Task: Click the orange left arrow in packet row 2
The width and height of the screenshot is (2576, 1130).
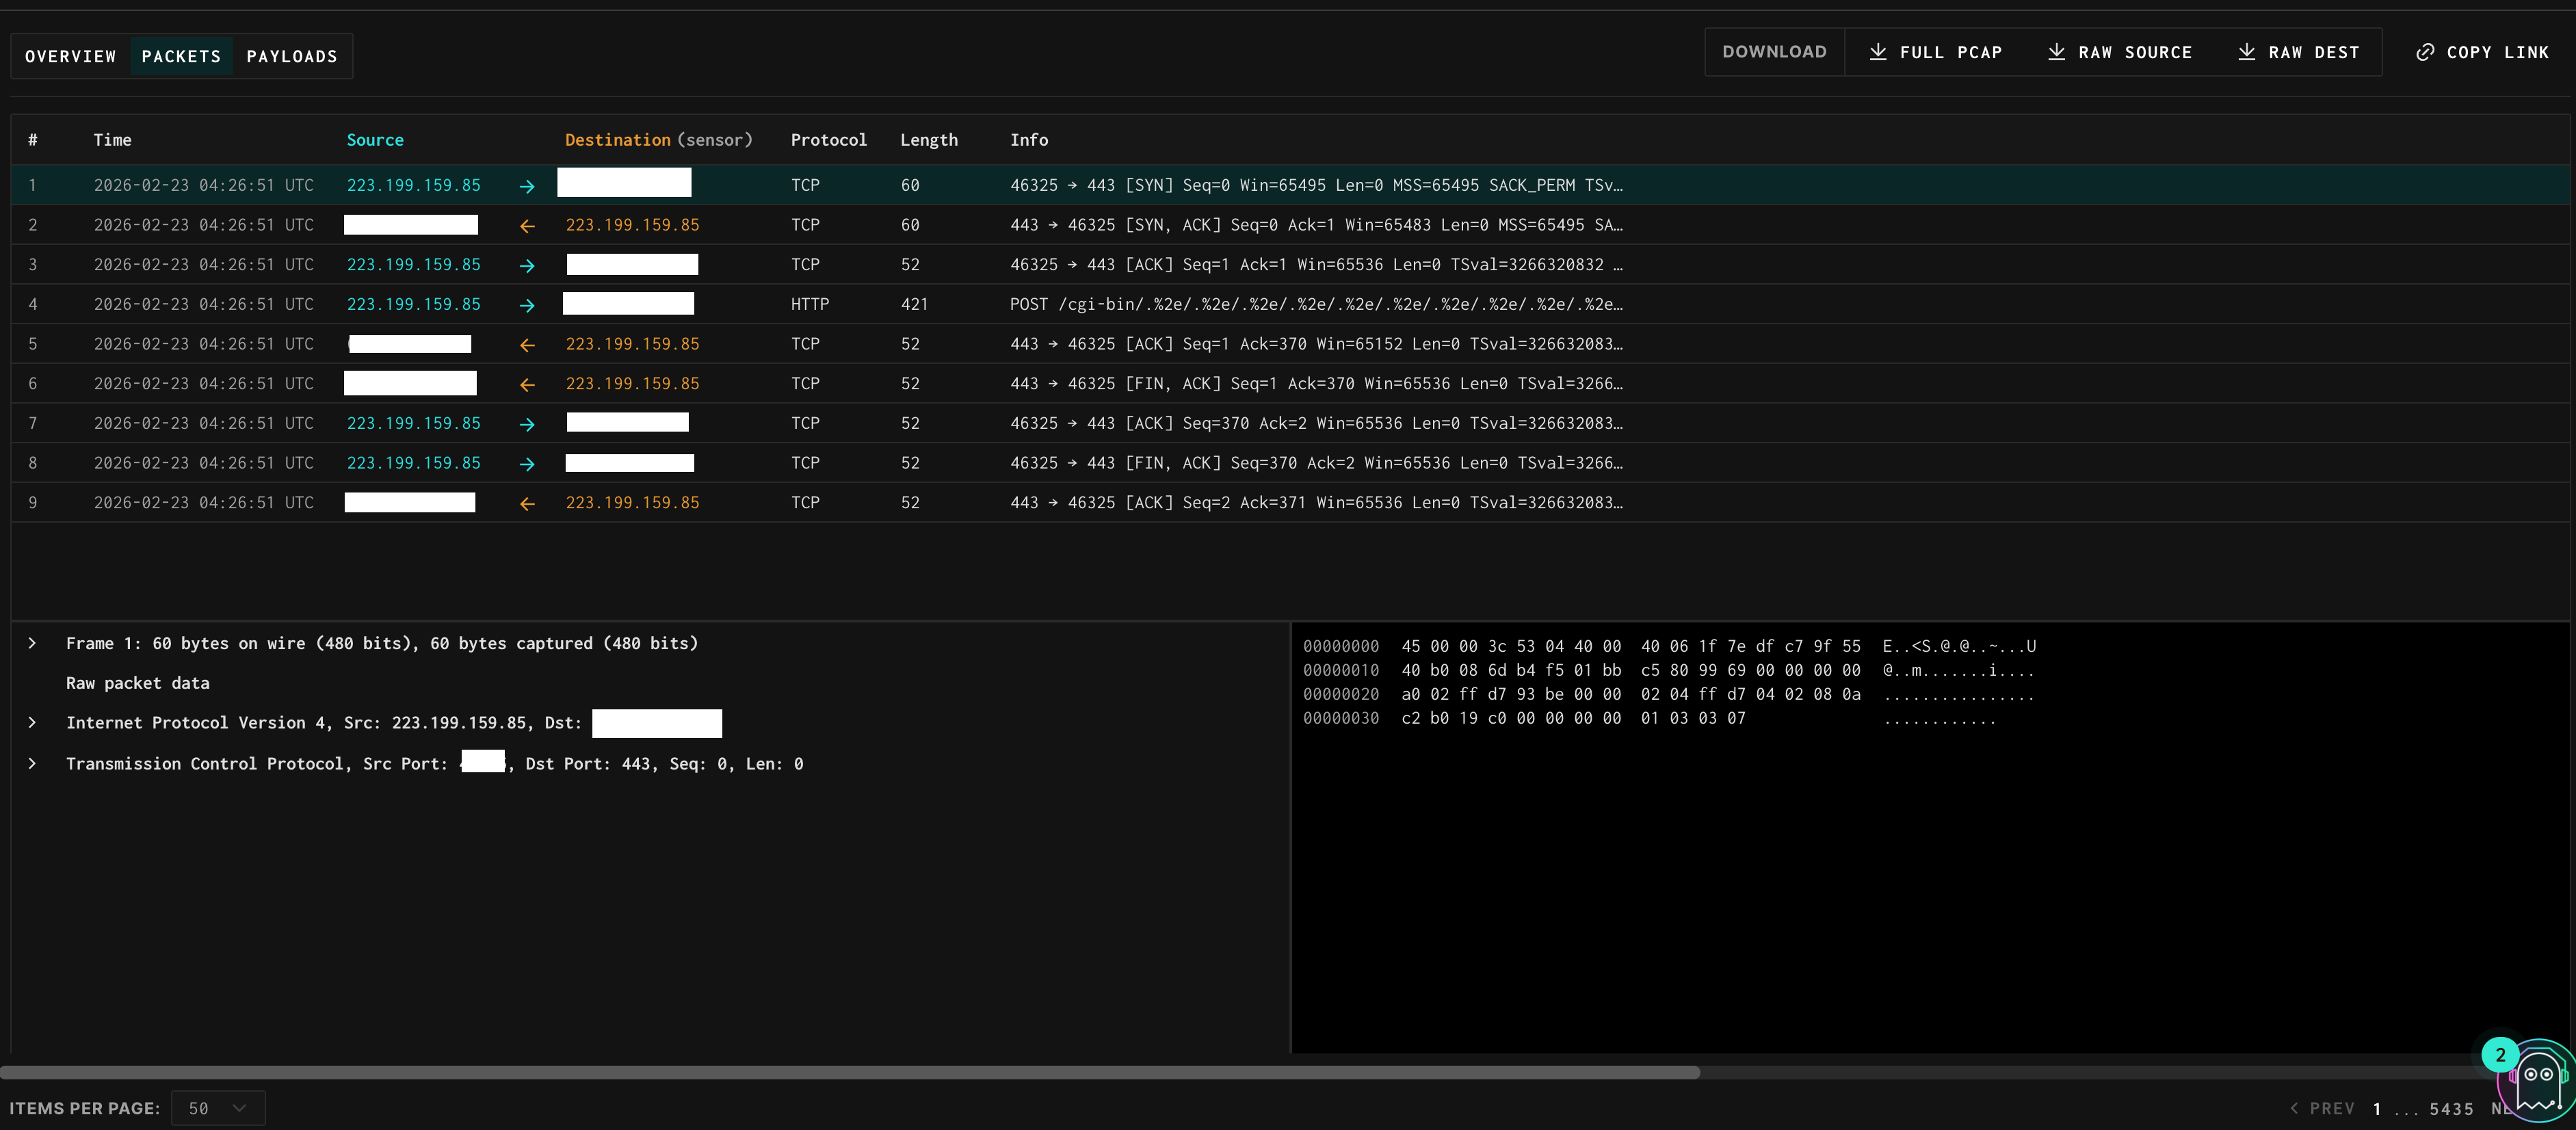Action: coord(527,226)
